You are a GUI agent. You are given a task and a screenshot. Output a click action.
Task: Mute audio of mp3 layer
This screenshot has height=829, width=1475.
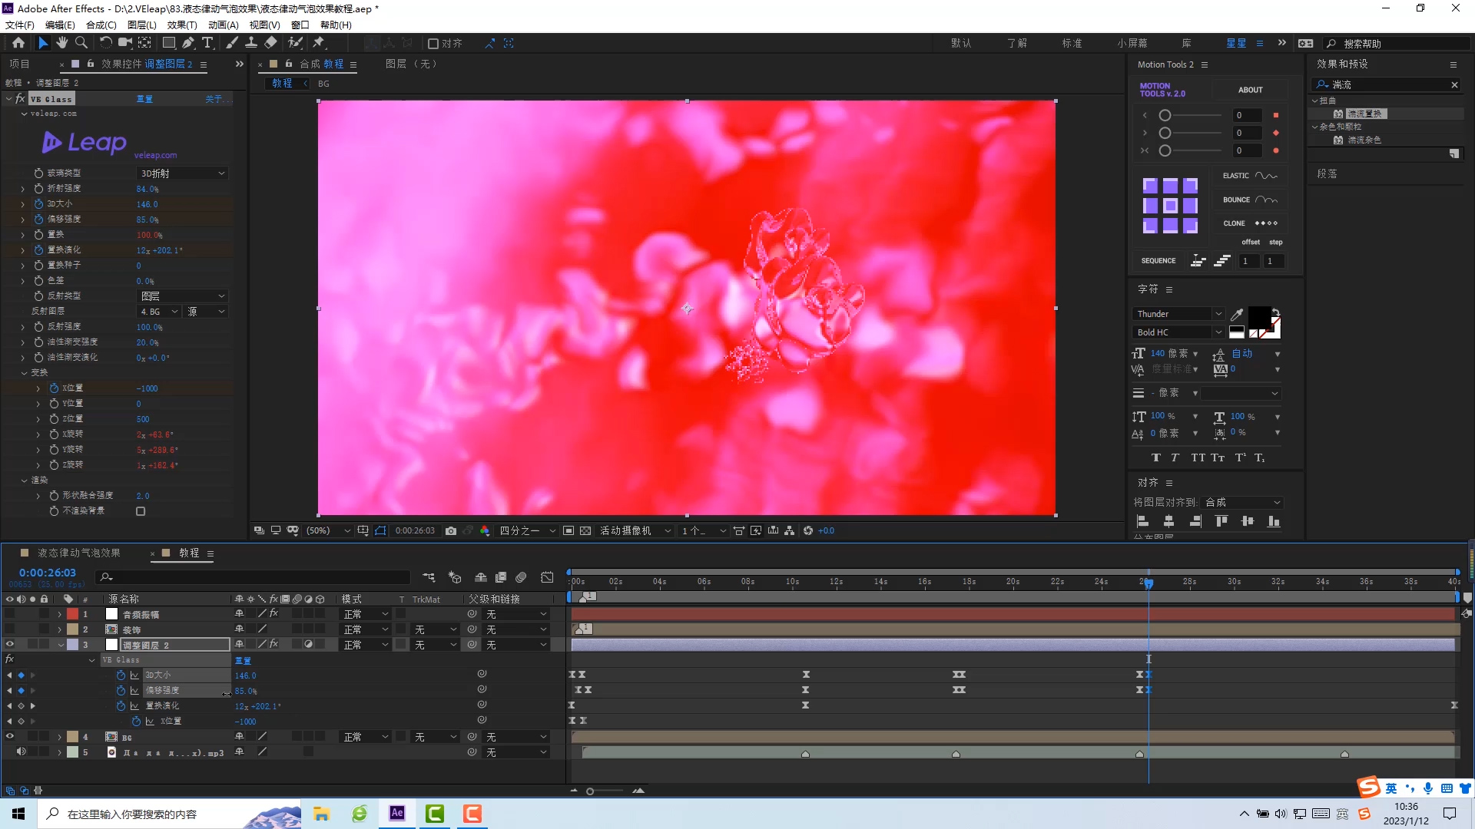(x=22, y=752)
